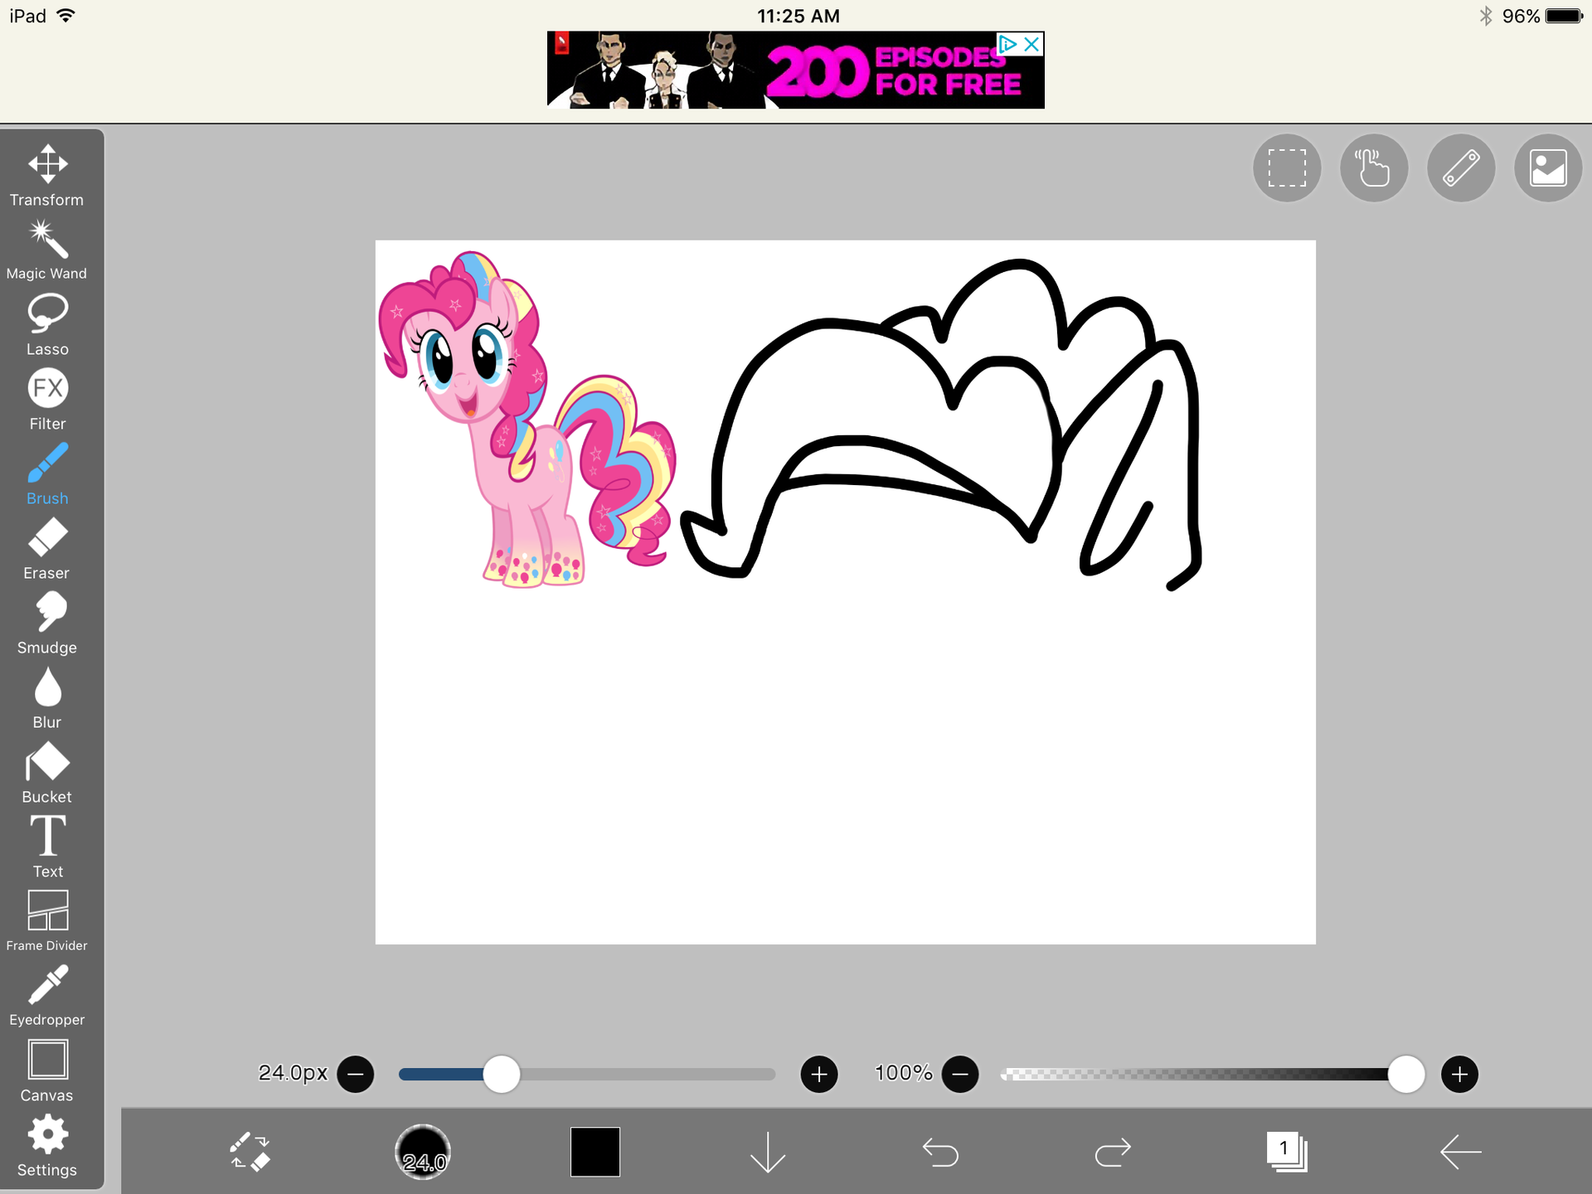
Task: Select the Lasso tool
Action: click(x=47, y=325)
